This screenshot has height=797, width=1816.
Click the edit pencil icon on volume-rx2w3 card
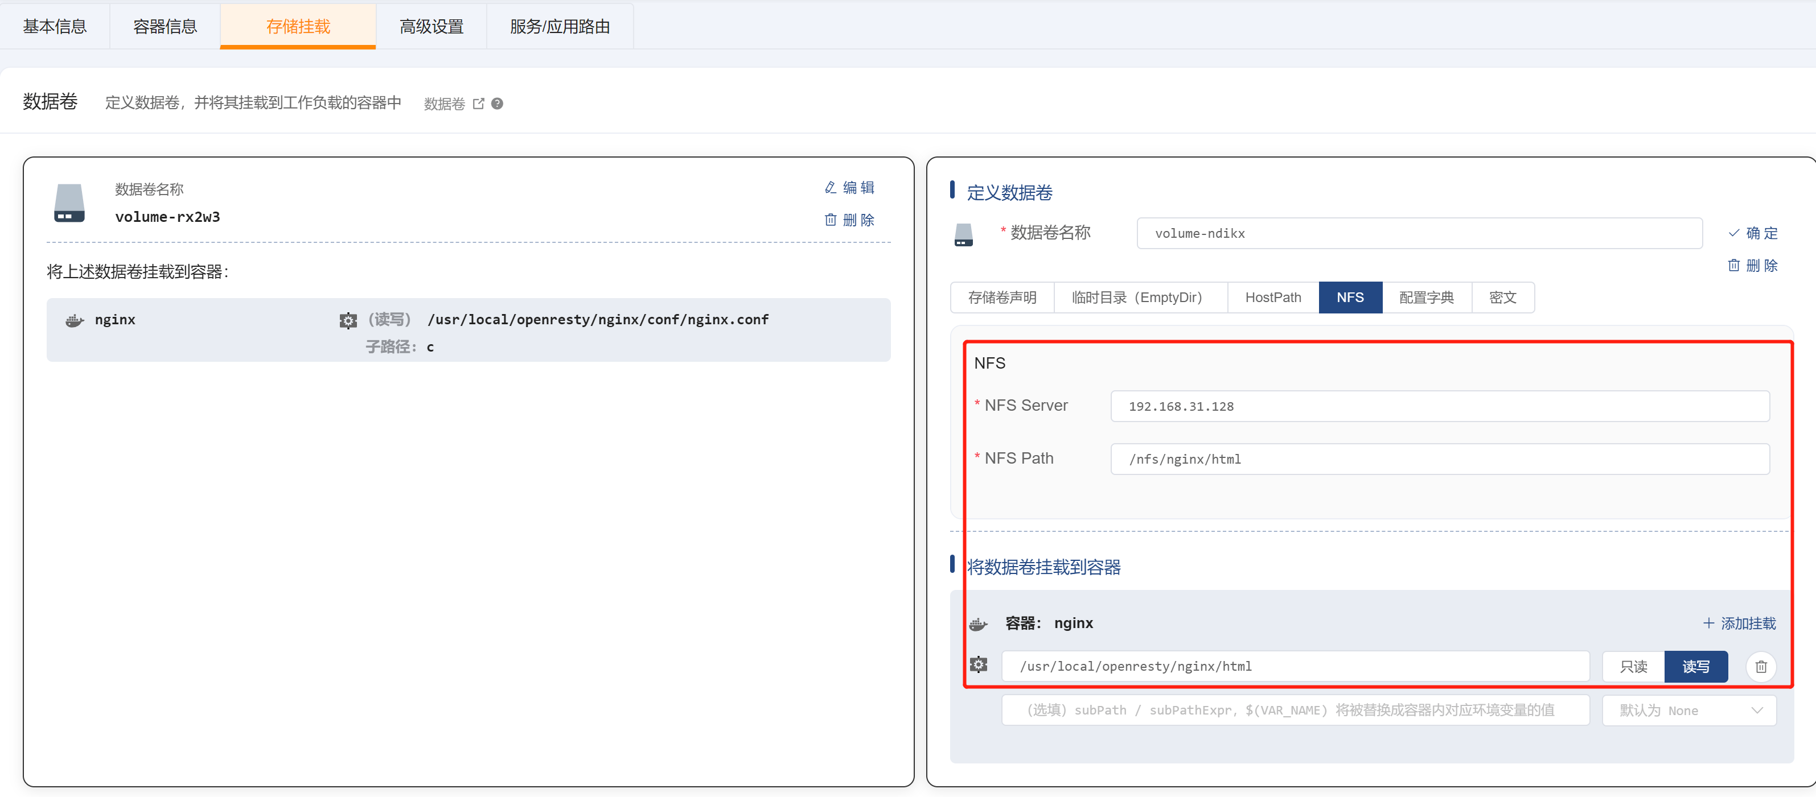click(831, 187)
